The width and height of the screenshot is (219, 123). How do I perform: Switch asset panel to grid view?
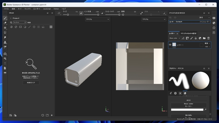pos(51,27)
